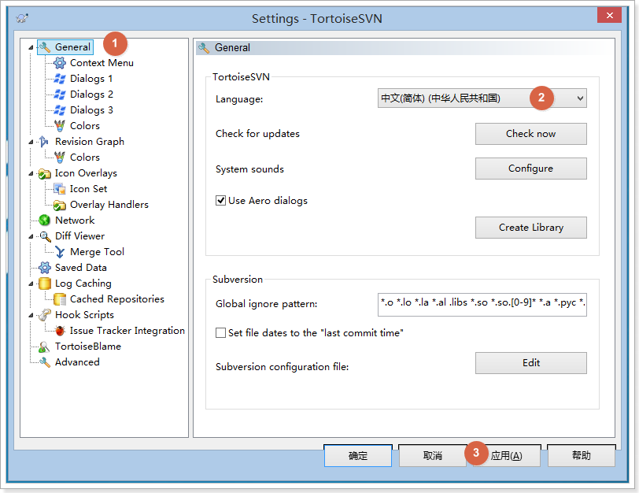Click the Cached Repositories icon

60,299
